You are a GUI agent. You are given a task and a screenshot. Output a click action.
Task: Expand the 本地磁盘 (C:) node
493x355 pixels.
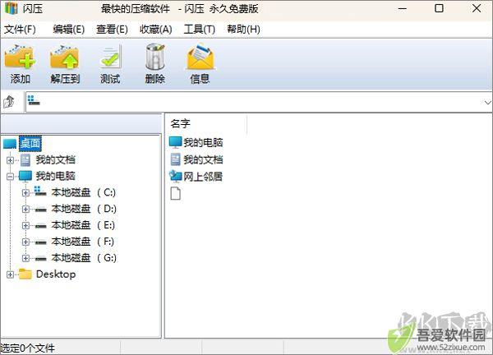click(25, 193)
